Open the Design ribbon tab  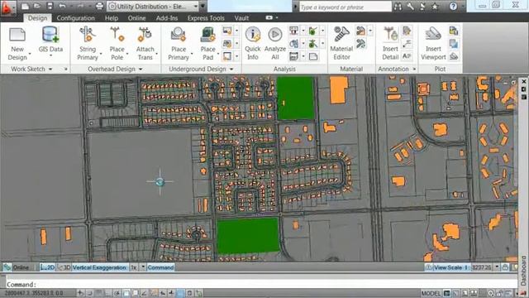(37, 18)
